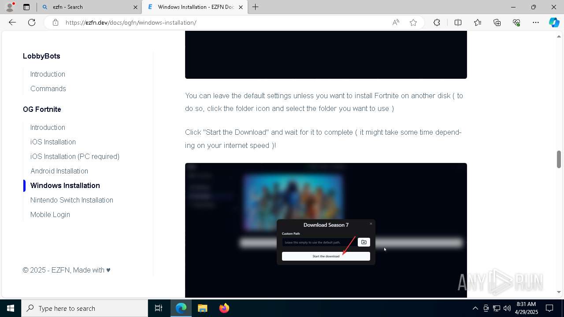Screen dimensions: 564x317
Task: Show hidden system tray icons
Action: click(x=475, y=308)
